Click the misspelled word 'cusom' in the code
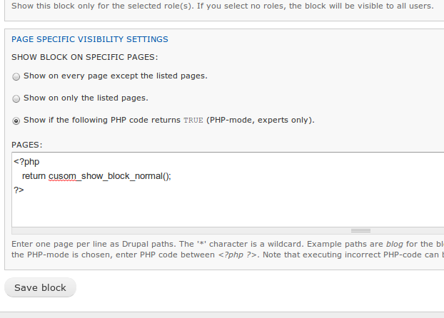The height and width of the screenshot is (318, 444). coord(62,176)
